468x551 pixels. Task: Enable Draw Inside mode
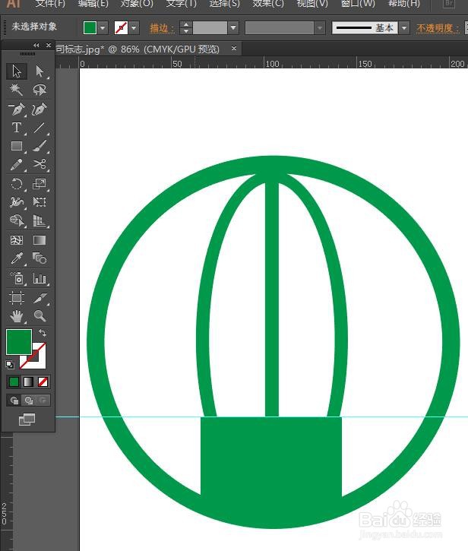tap(43, 401)
